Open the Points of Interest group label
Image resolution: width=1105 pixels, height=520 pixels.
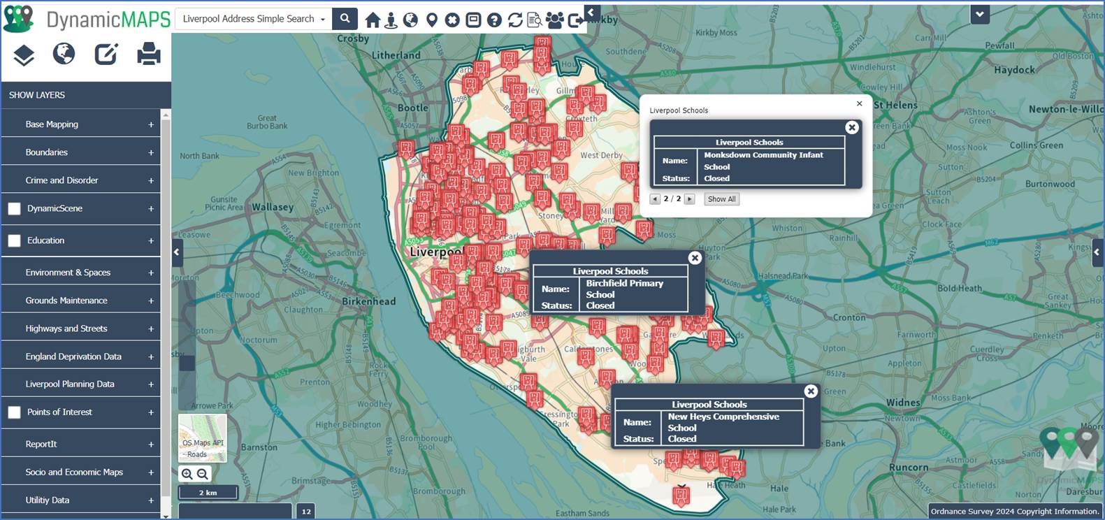pyautogui.click(x=59, y=412)
